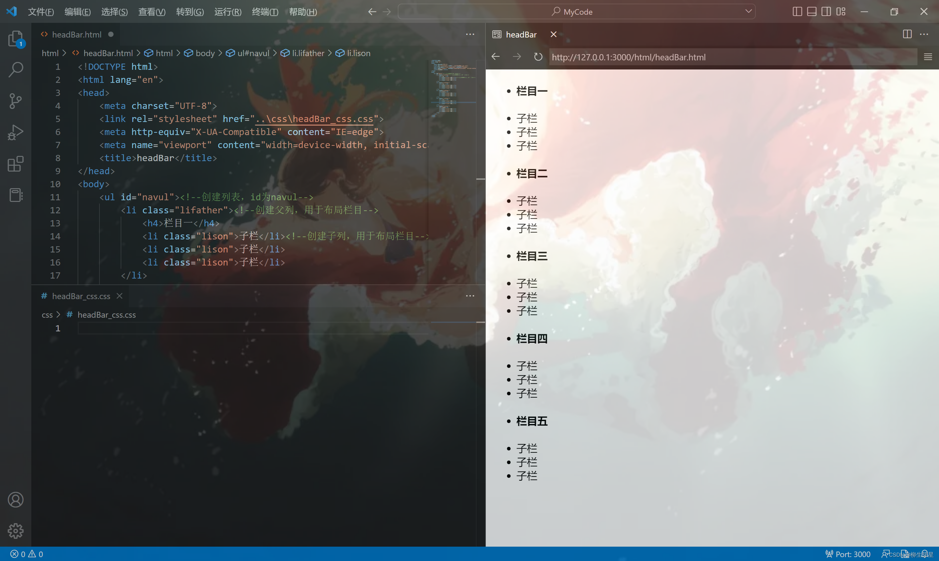Open the Search view in activity bar
The width and height of the screenshot is (939, 561).
(x=16, y=69)
